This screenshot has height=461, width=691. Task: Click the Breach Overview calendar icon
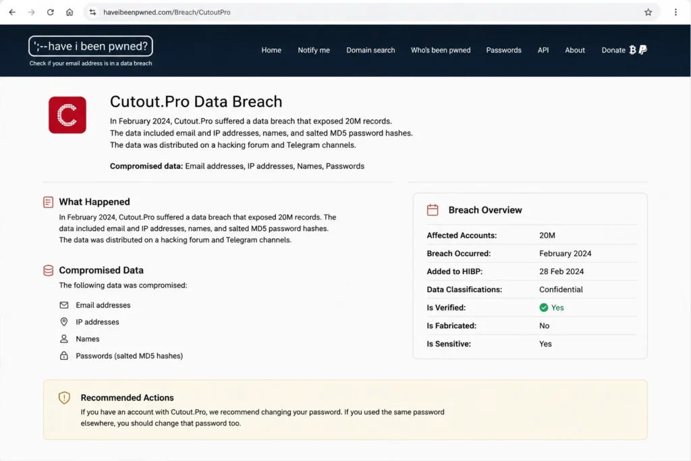(x=433, y=210)
